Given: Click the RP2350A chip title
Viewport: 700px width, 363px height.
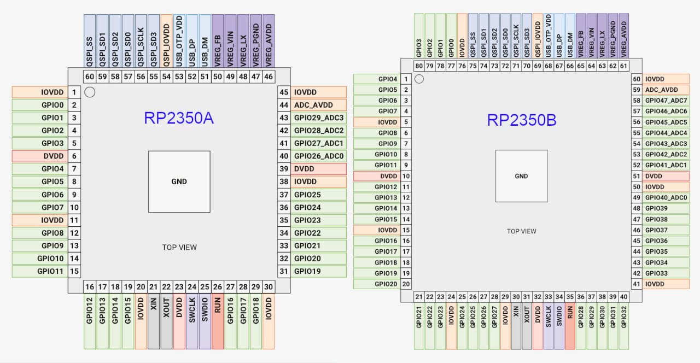Looking at the screenshot, I should (179, 119).
